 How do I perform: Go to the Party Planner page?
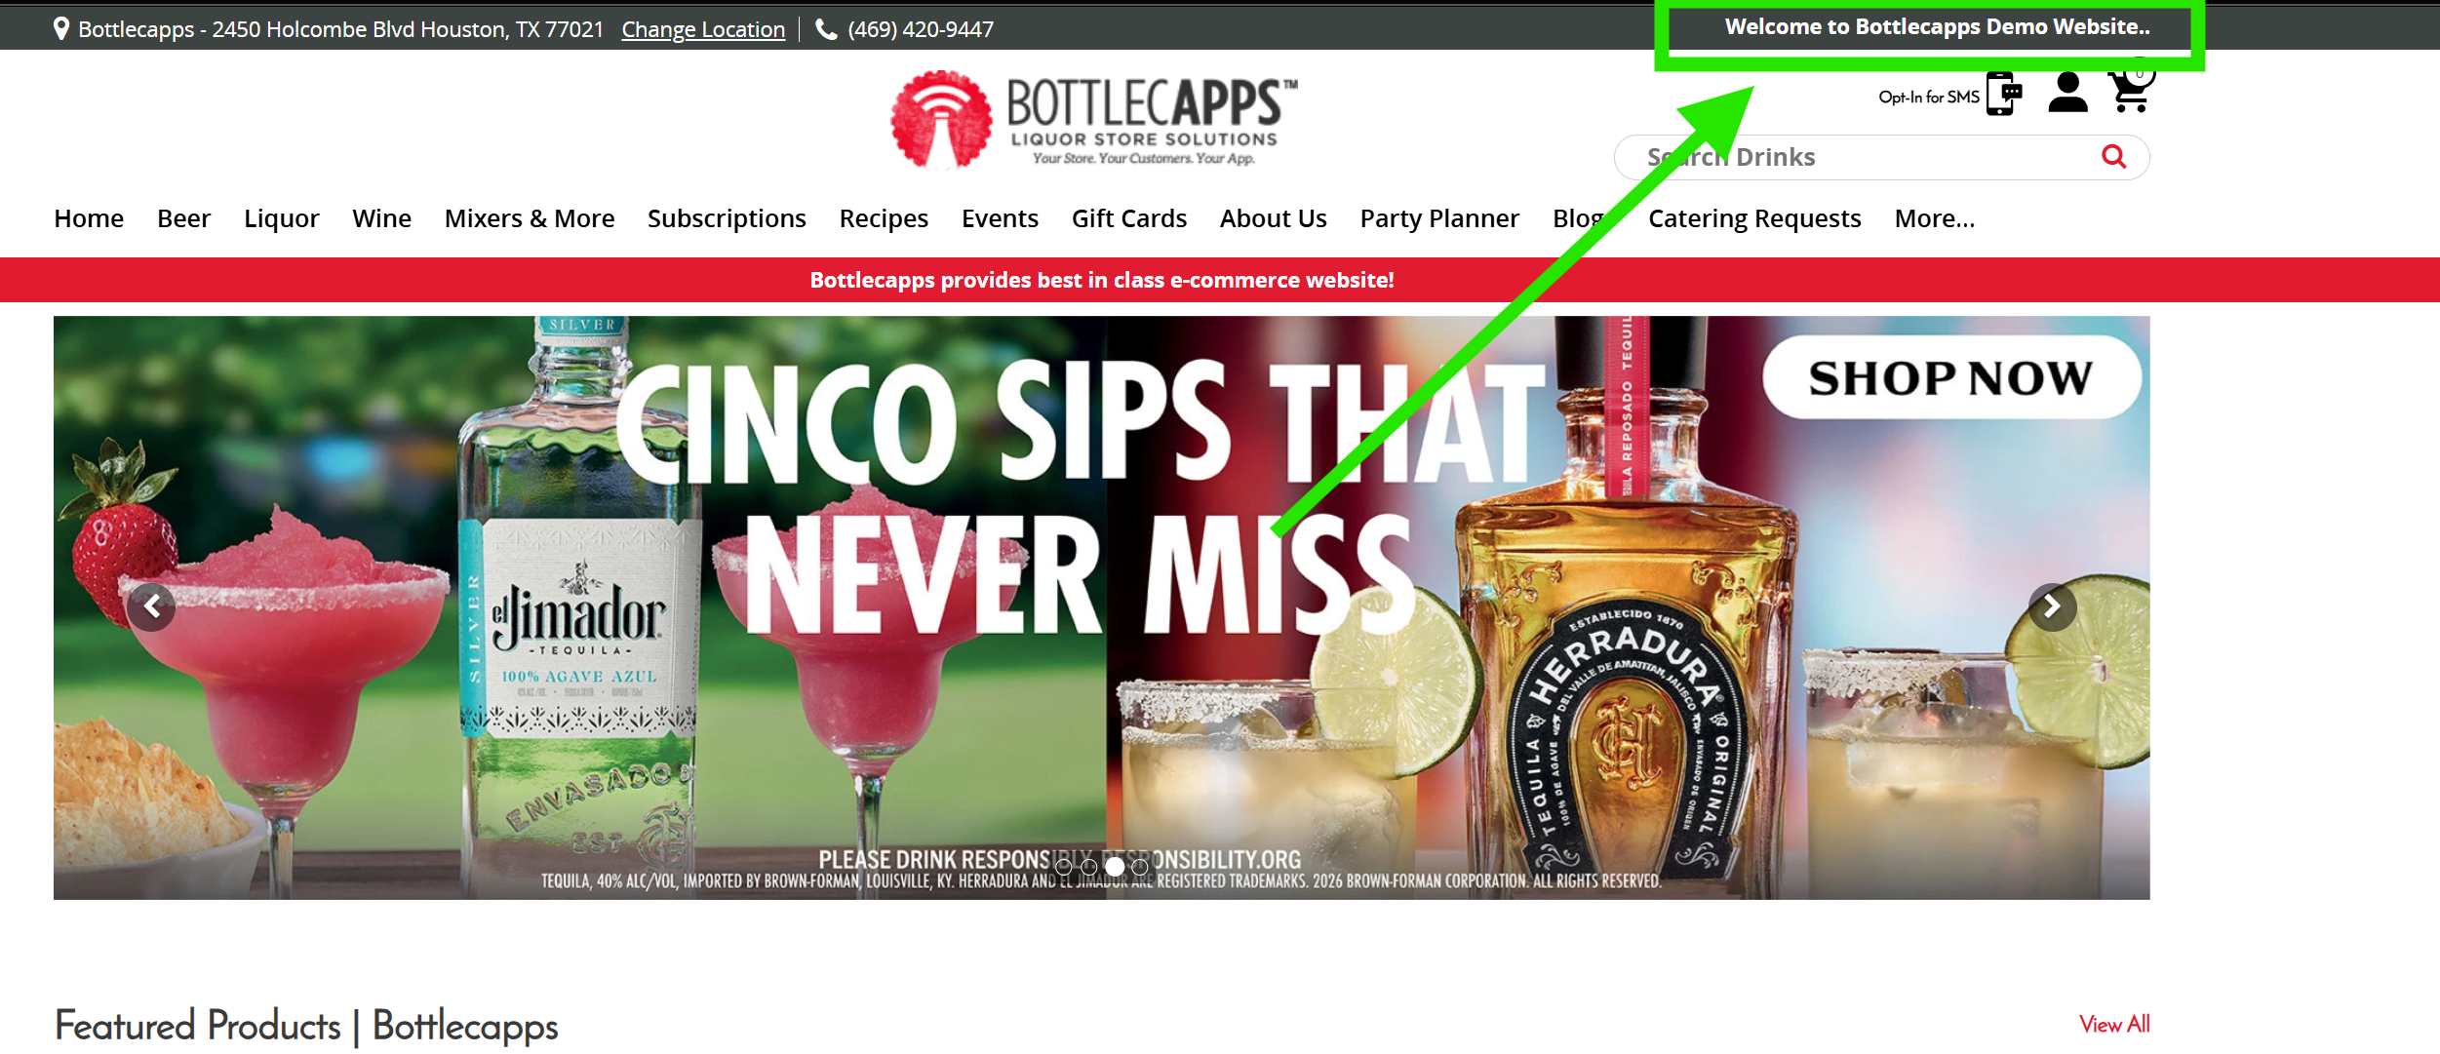pos(1438,218)
